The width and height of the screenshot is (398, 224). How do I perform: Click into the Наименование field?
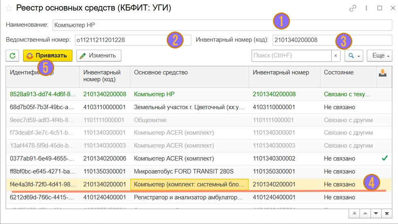(222, 25)
